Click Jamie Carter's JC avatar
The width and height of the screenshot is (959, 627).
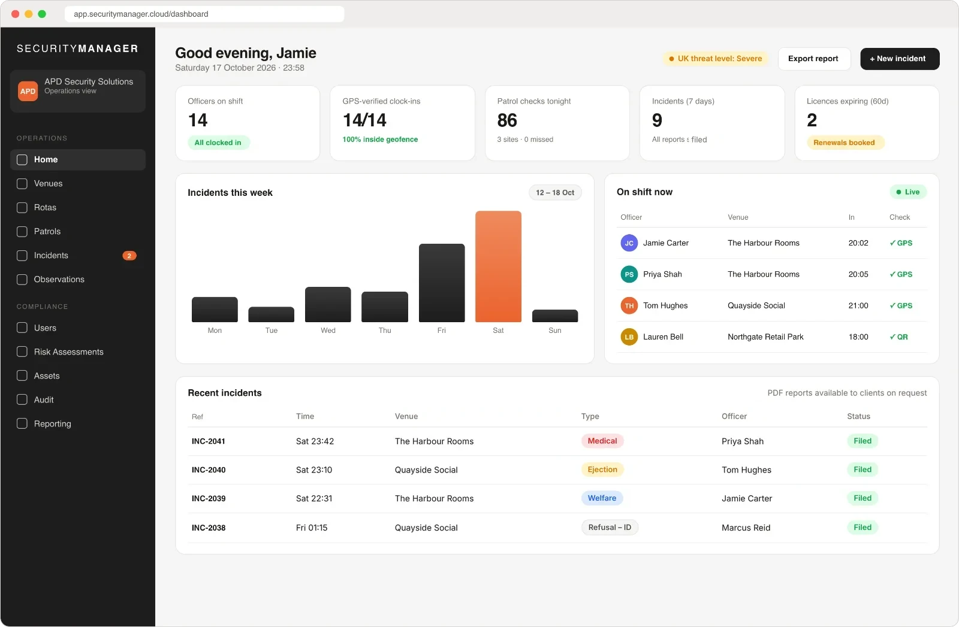[x=629, y=243]
